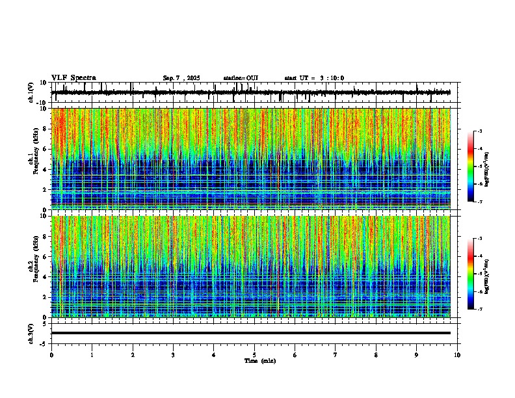Click the "Time (min)" axis label
Image resolution: width=515 pixels, height=398 pixels.
pyautogui.click(x=260, y=361)
